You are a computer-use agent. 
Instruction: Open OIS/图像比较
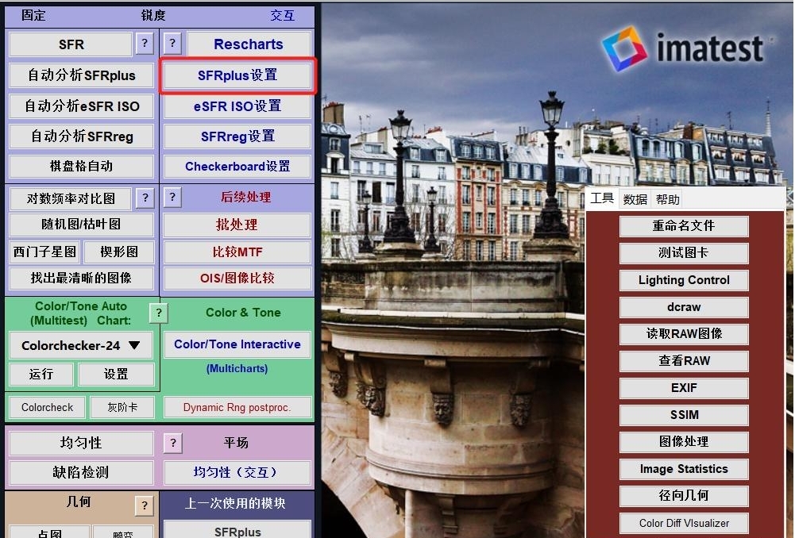click(237, 278)
